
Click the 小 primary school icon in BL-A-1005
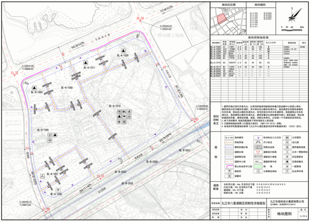(50, 135)
